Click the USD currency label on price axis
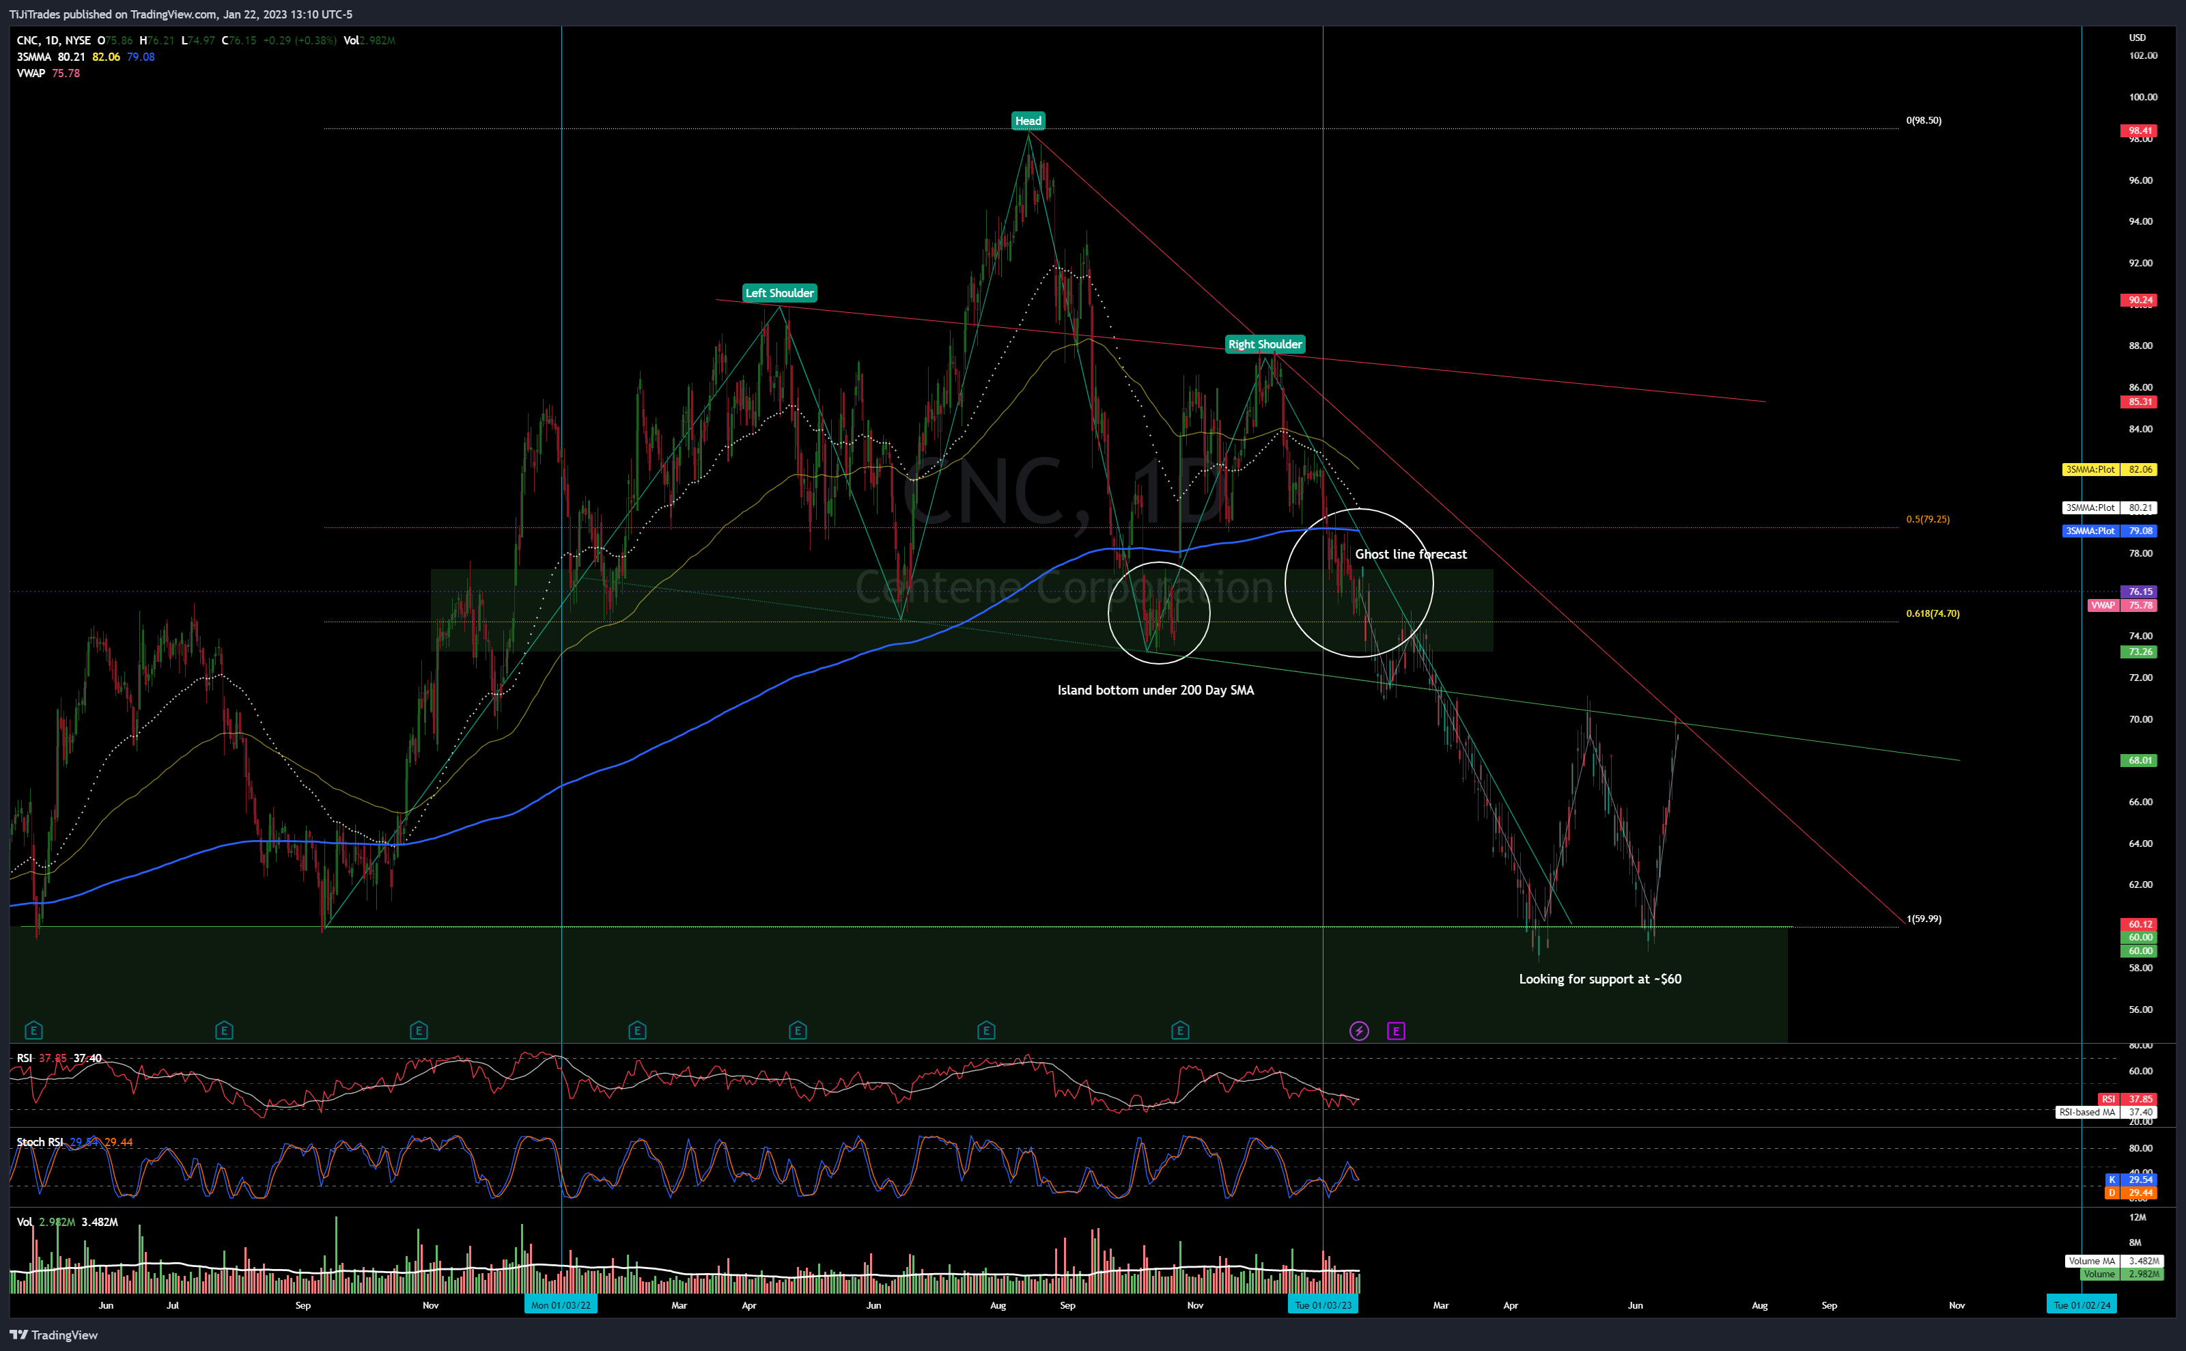The height and width of the screenshot is (1351, 2186). click(x=2137, y=38)
